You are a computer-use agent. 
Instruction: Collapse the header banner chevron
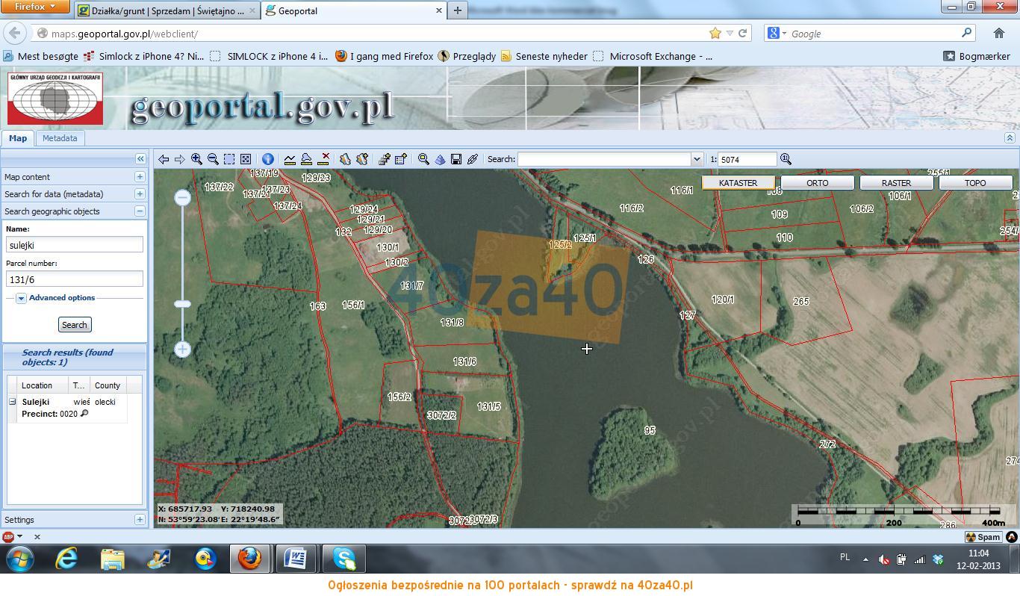tap(1010, 138)
